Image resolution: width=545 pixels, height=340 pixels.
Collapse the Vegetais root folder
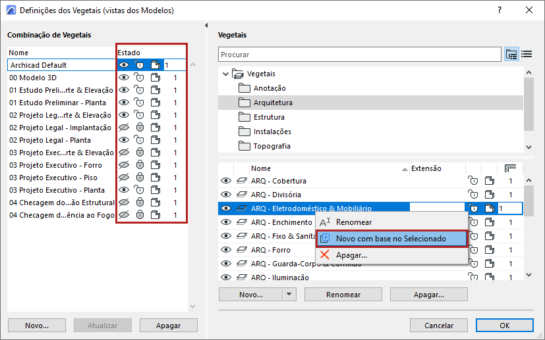226,74
